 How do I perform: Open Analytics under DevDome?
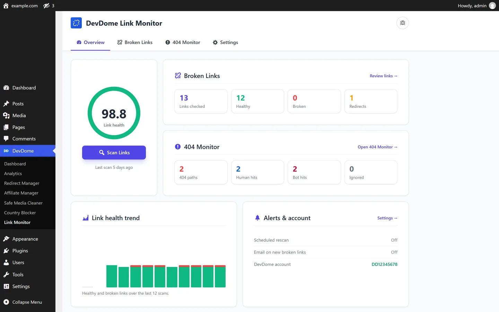13,173
